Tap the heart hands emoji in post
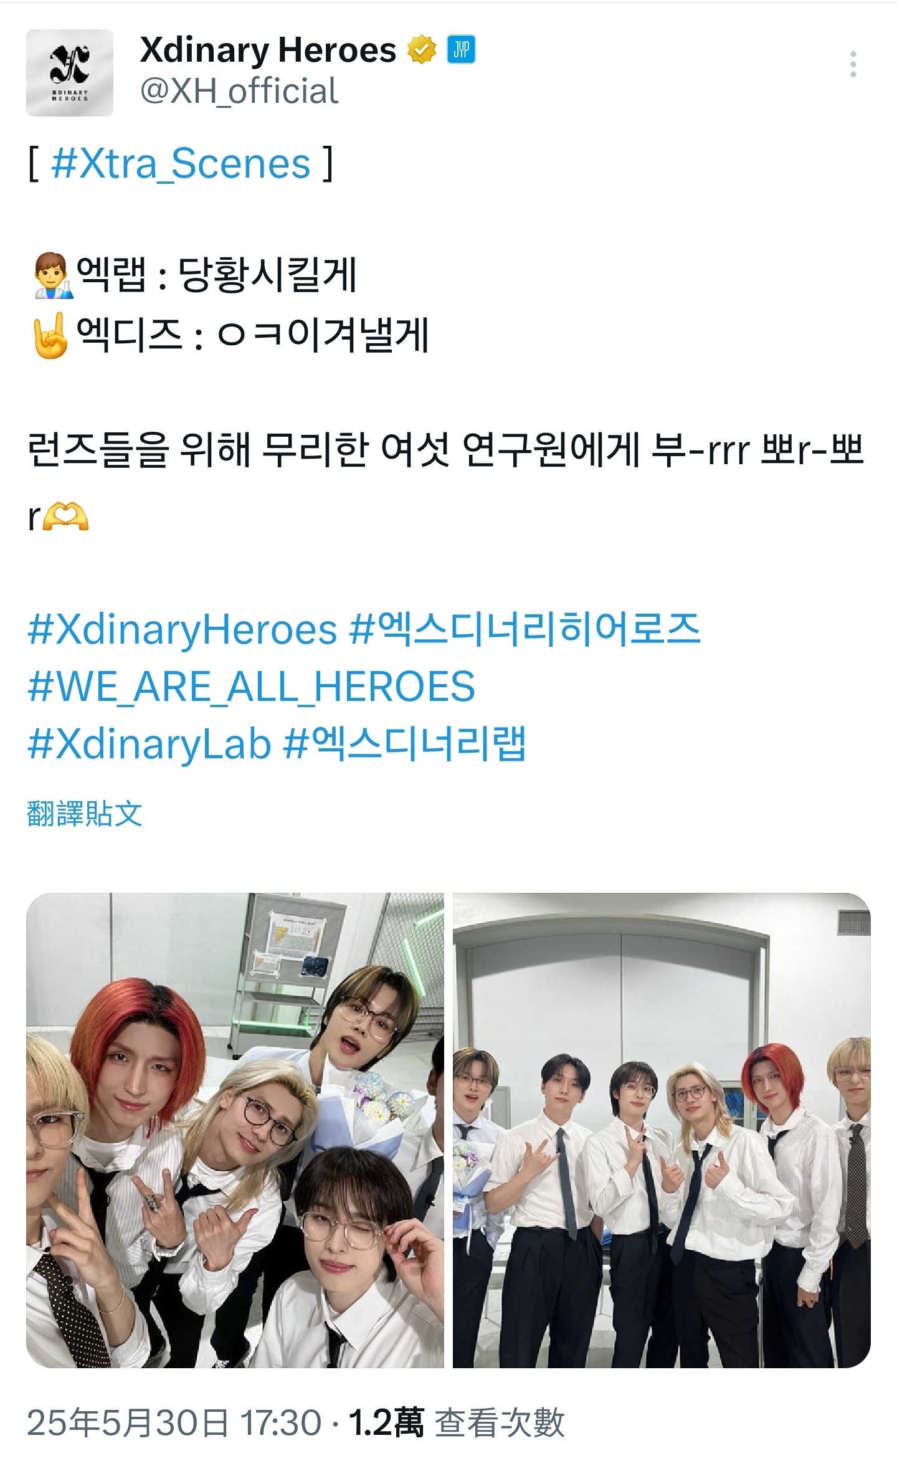 pyautogui.click(x=65, y=517)
